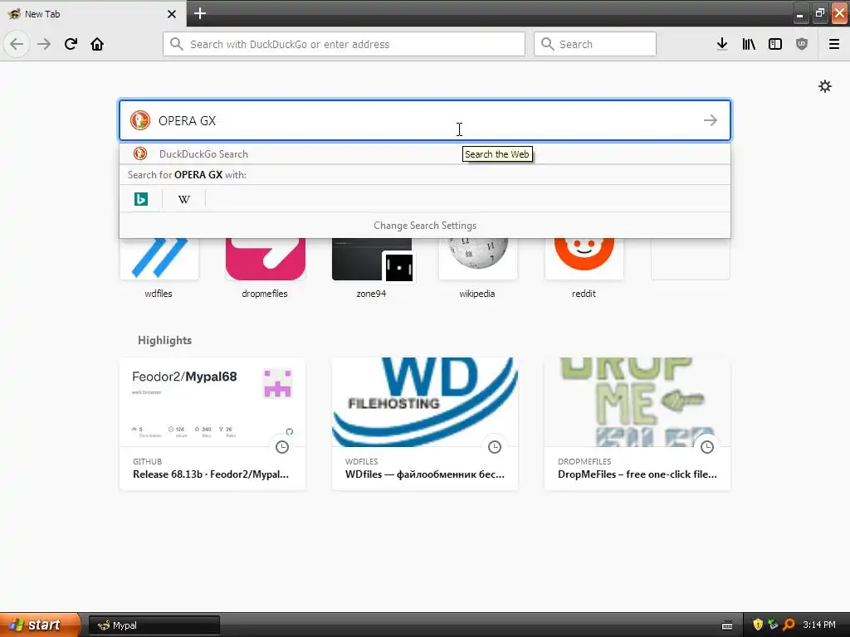850x637 pixels.
Task: Open the downloads arrow icon
Action: click(722, 44)
